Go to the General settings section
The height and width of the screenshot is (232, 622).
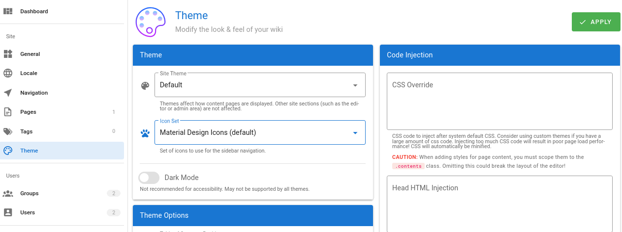(30, 54)
